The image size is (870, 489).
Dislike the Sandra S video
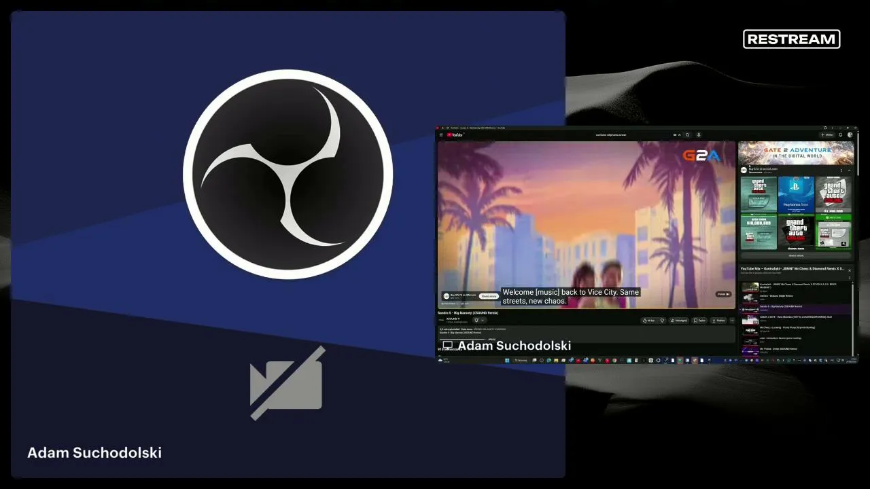(x=662, y=320)
